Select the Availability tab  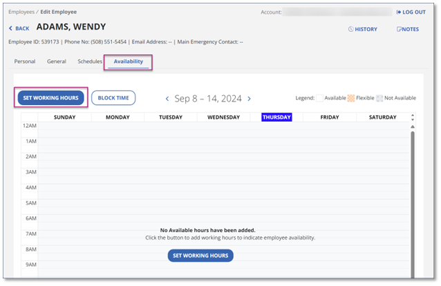point(129,61)
